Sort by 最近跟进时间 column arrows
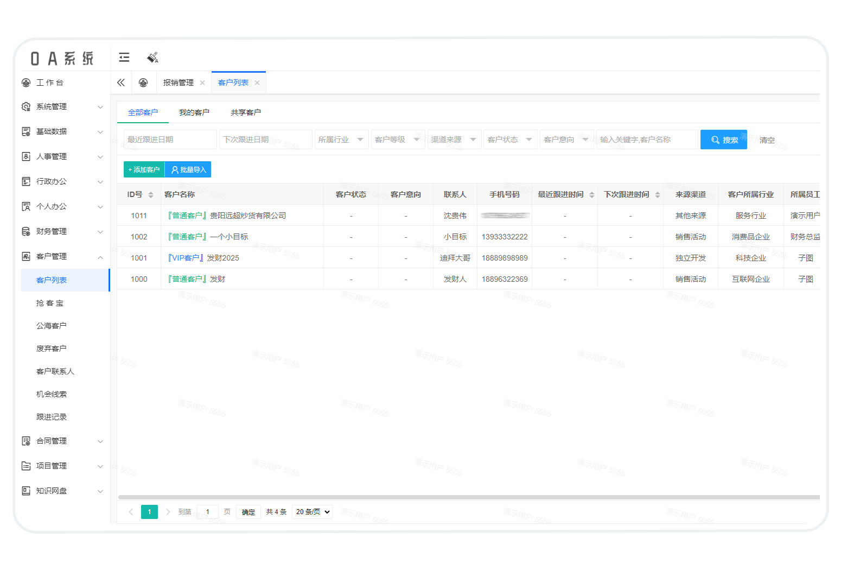Viewport: 841px width, 570px height. point(592,194)
